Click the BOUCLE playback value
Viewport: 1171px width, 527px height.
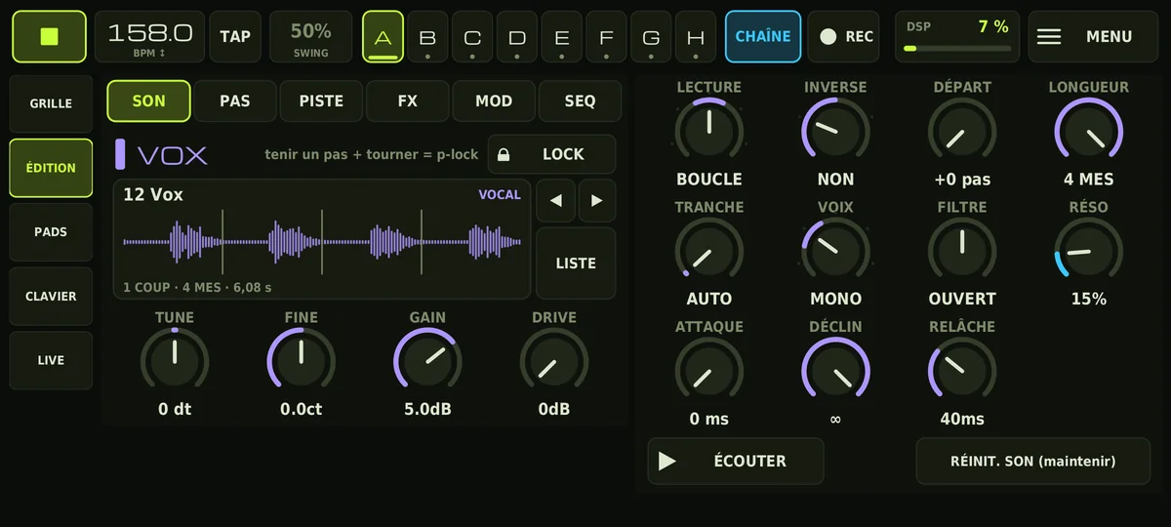tap(709, 180)
